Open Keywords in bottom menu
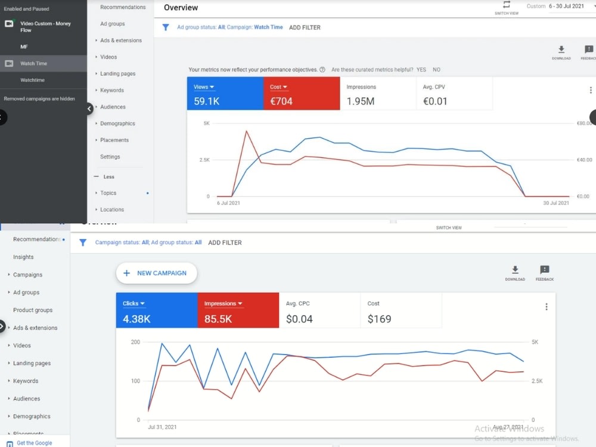This screenshot has height=447, width=596. (x=26, y=381)
